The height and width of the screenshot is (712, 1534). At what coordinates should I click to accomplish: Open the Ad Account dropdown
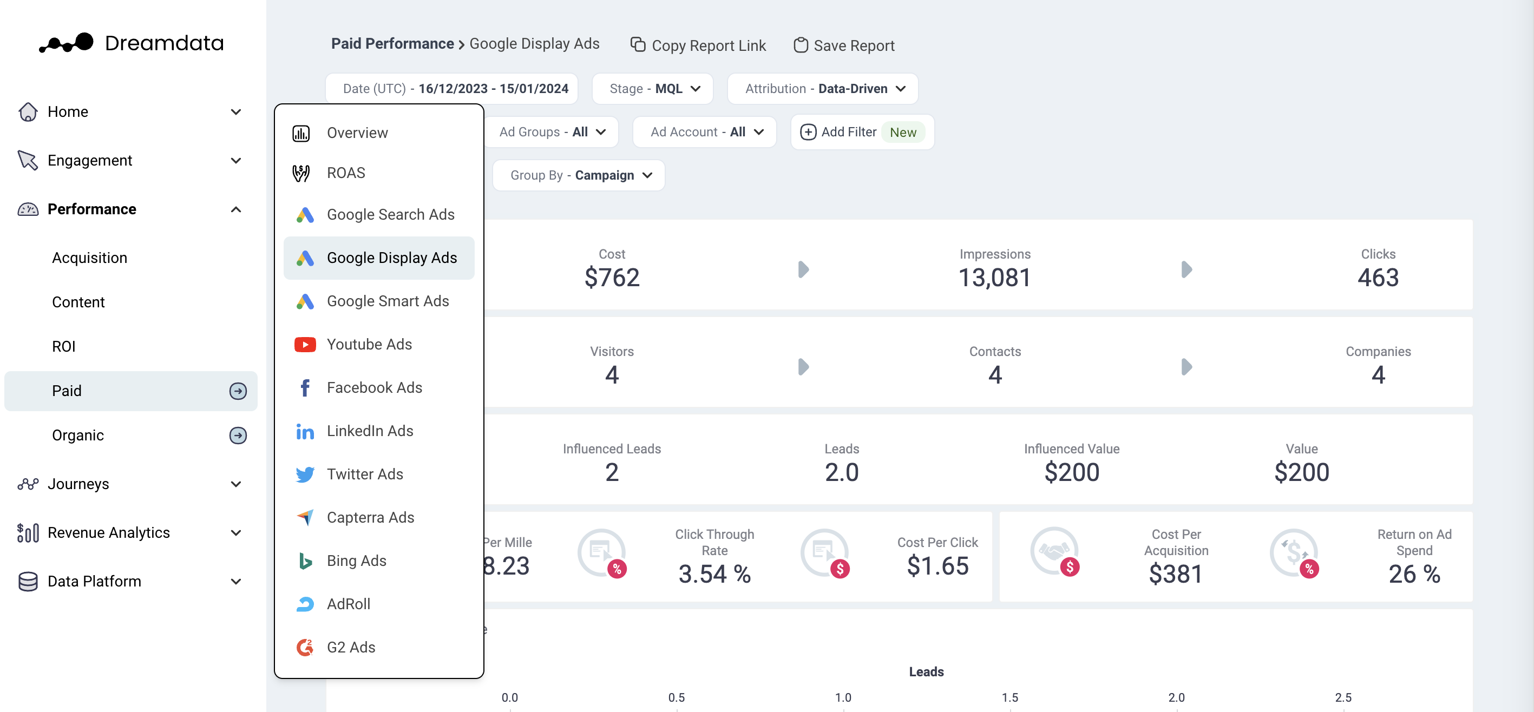point(704,132)
